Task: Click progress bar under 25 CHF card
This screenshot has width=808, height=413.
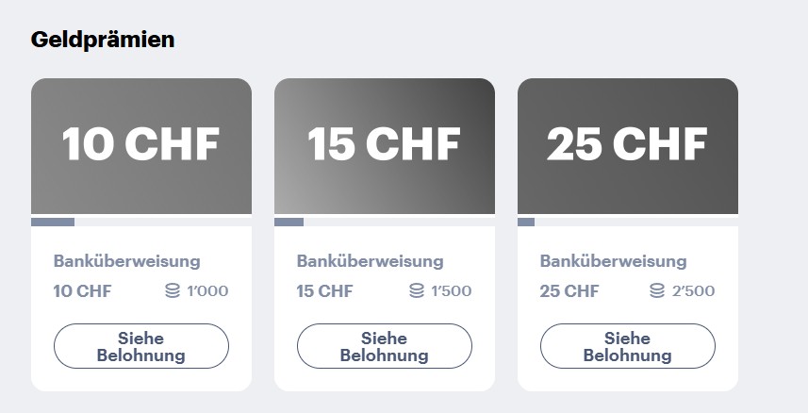Action: tap(628, 223)
